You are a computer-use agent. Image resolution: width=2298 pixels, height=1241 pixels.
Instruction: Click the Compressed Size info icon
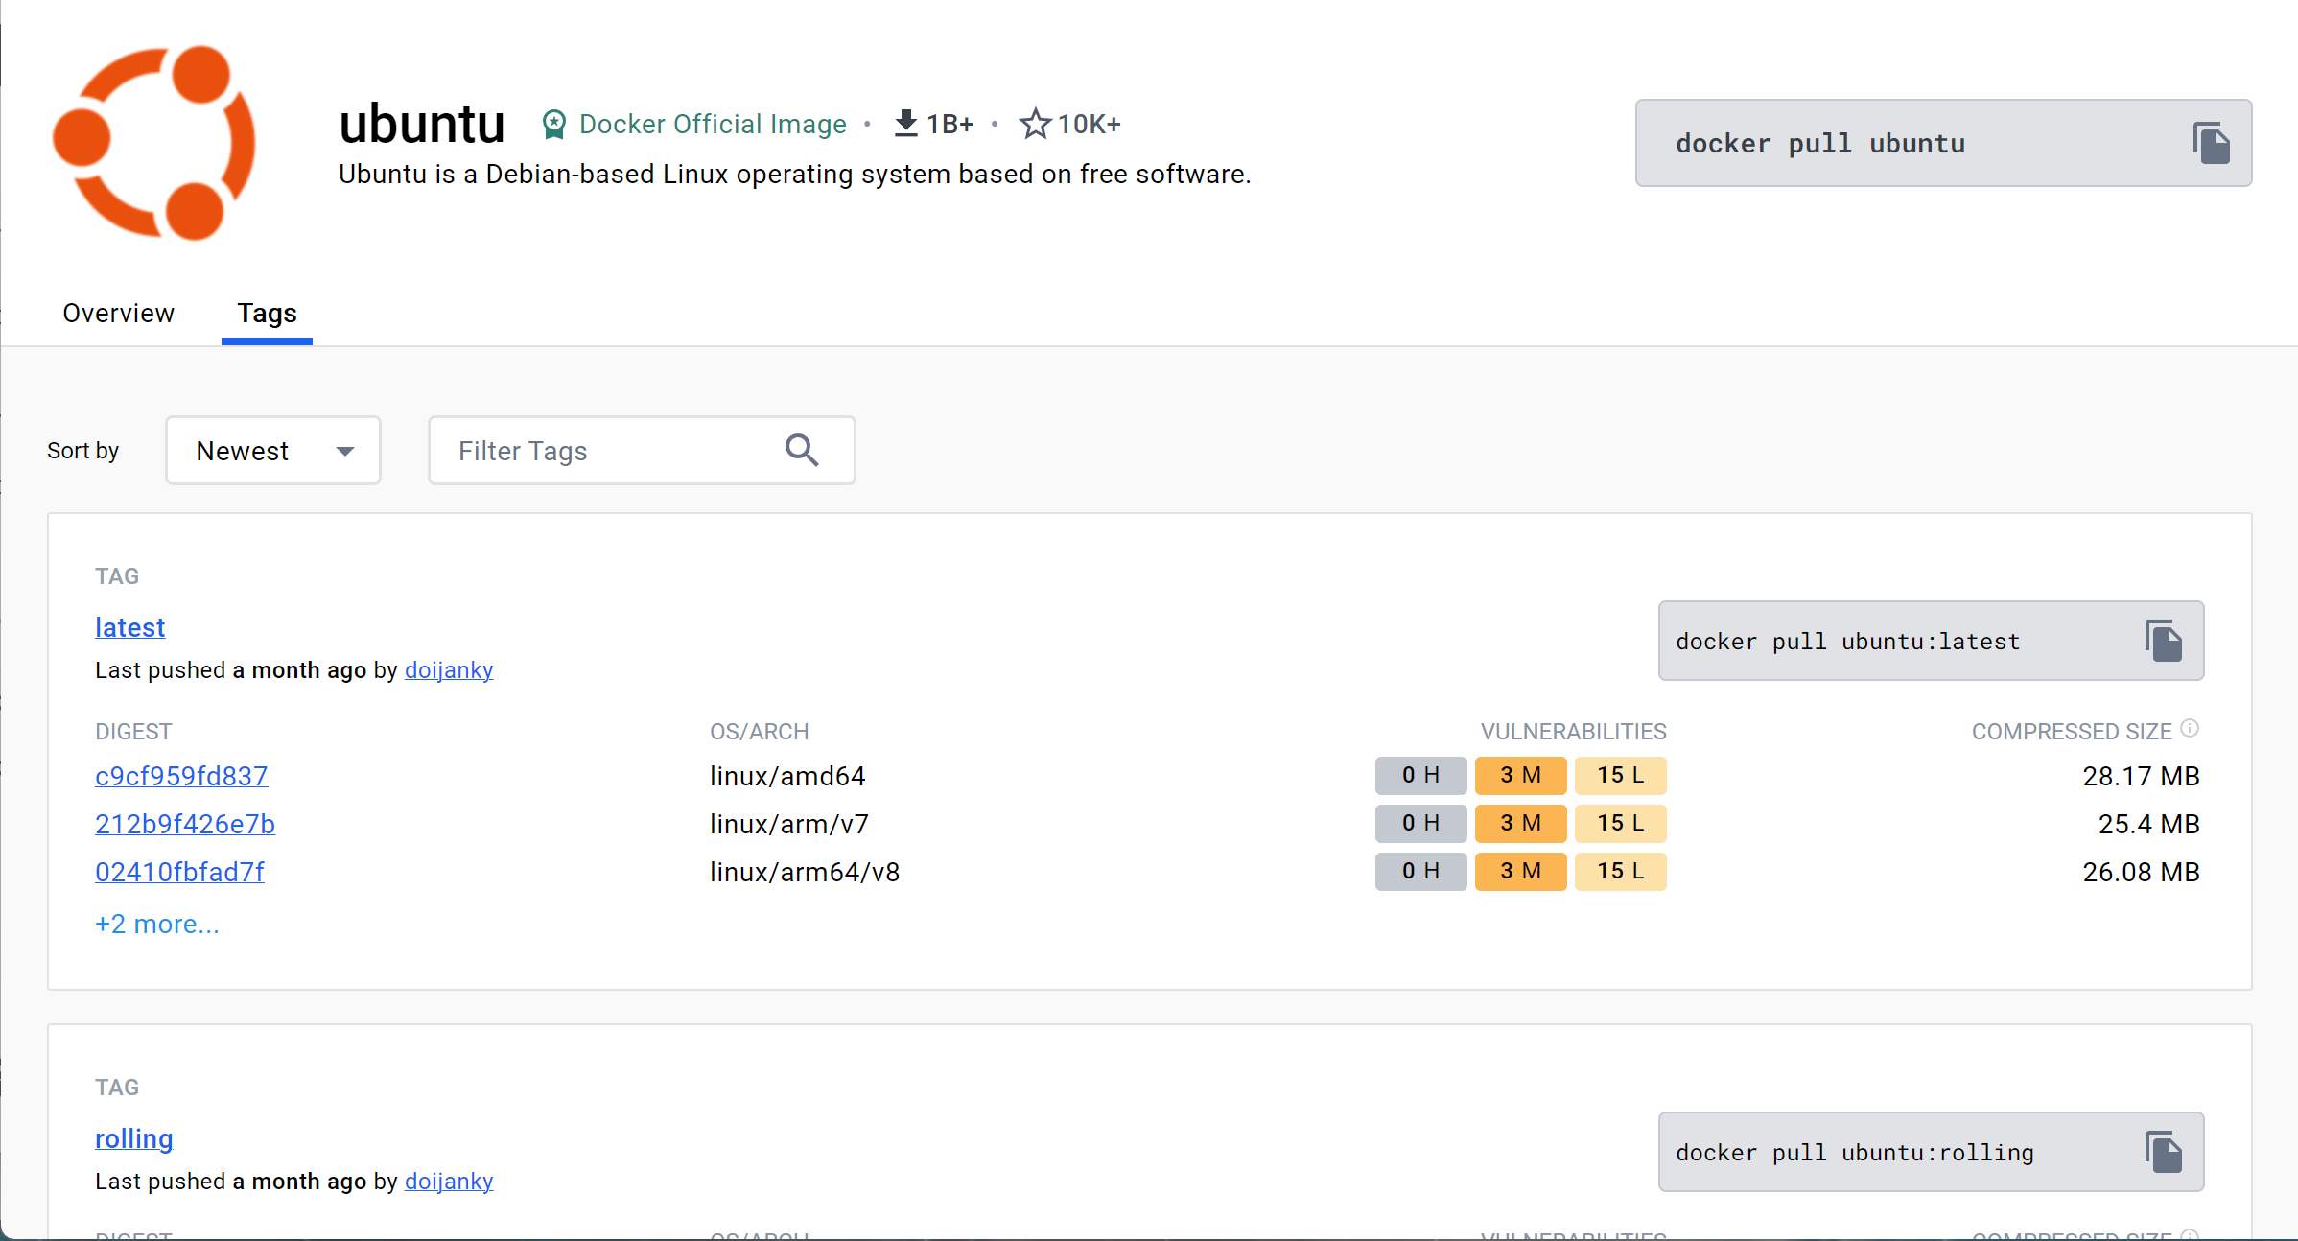click(x=2190, y=729)
